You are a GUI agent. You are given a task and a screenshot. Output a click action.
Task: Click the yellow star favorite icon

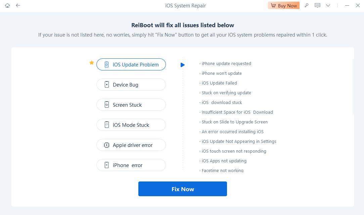[92, 62]
